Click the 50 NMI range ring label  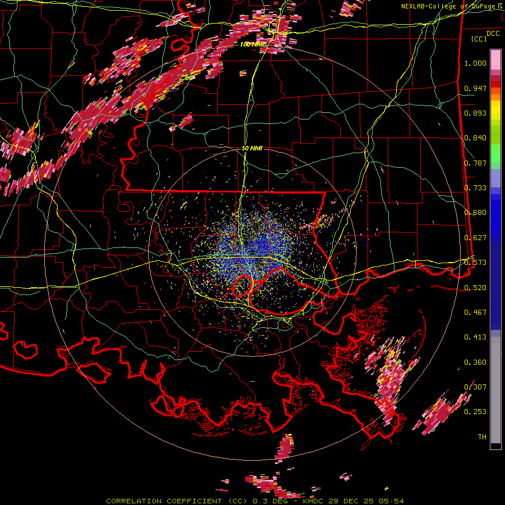coord(252,148)
